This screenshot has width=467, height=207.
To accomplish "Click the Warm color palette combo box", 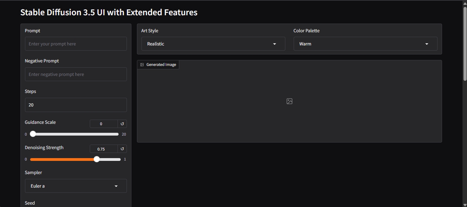I will (365, 44).
